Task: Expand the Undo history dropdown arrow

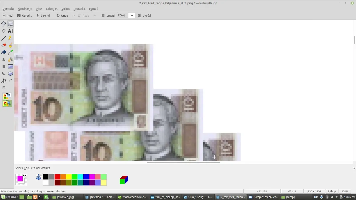Action: (73, 16)
